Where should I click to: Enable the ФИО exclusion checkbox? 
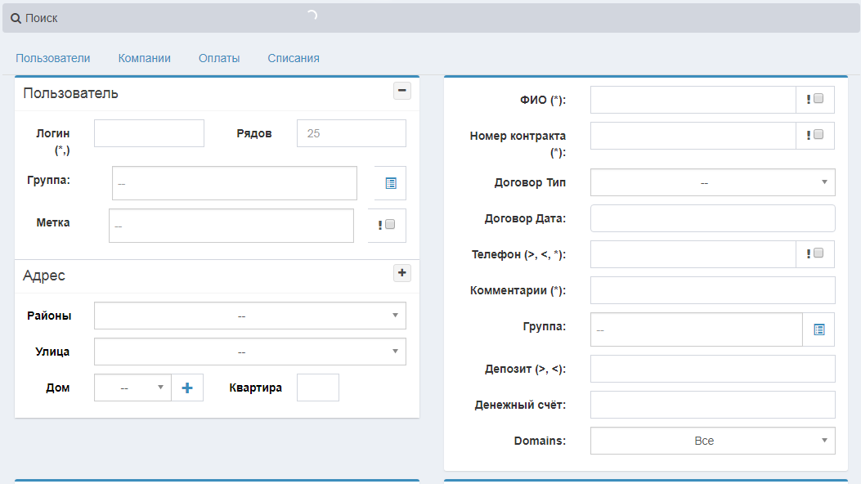[x=818, y=99]
